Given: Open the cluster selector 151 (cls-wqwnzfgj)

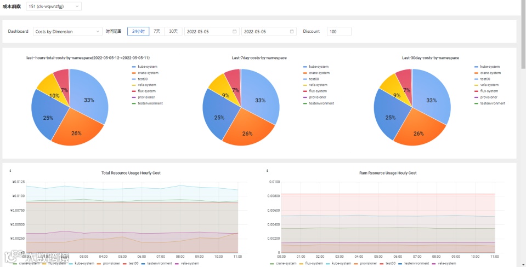Looking at the screenshot, I should pyautogui.click(x=54, y=7).
